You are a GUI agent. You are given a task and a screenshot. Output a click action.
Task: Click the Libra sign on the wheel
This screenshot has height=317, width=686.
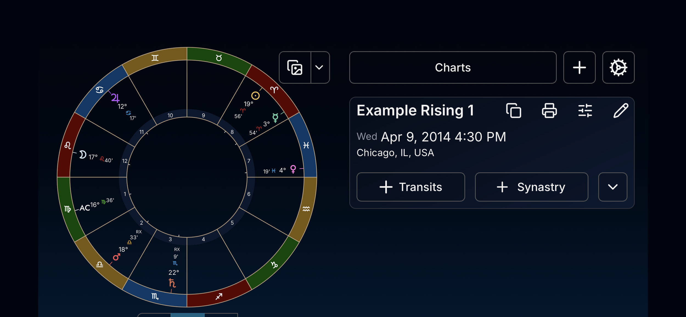(x=100, y=265)
